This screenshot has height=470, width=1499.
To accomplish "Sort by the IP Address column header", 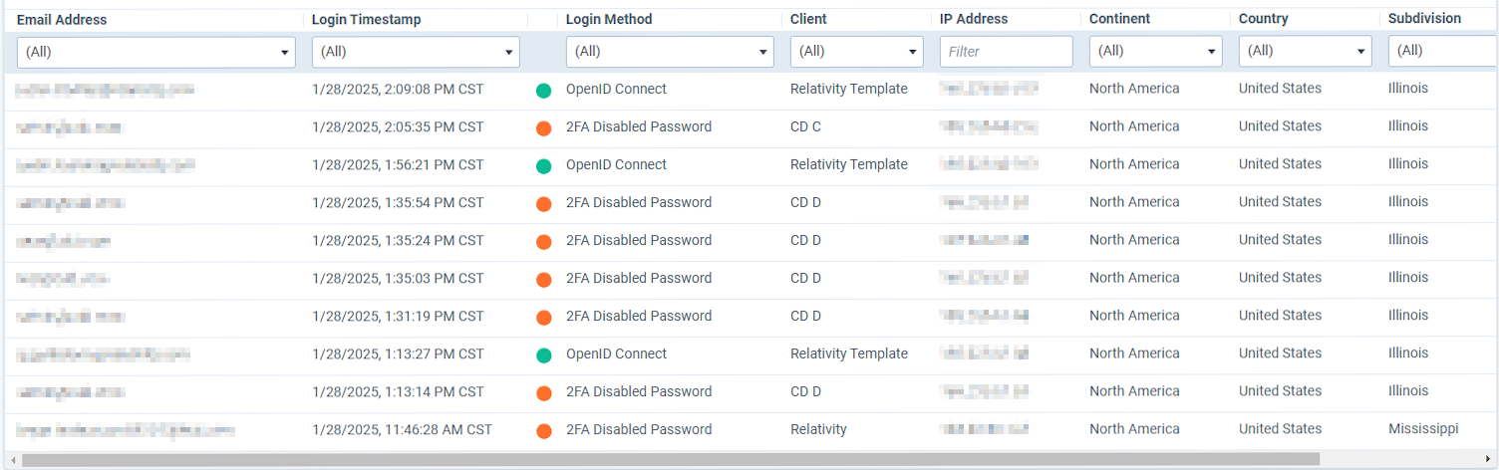I will [974, 19].
